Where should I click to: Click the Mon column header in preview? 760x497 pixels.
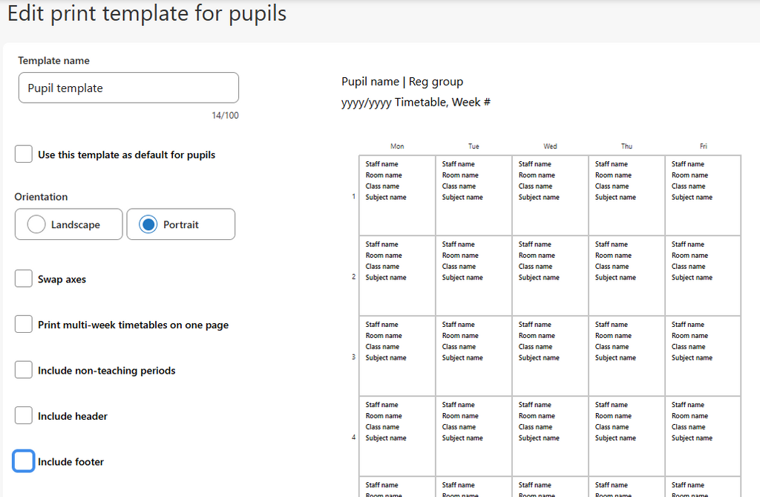point(397,146)
